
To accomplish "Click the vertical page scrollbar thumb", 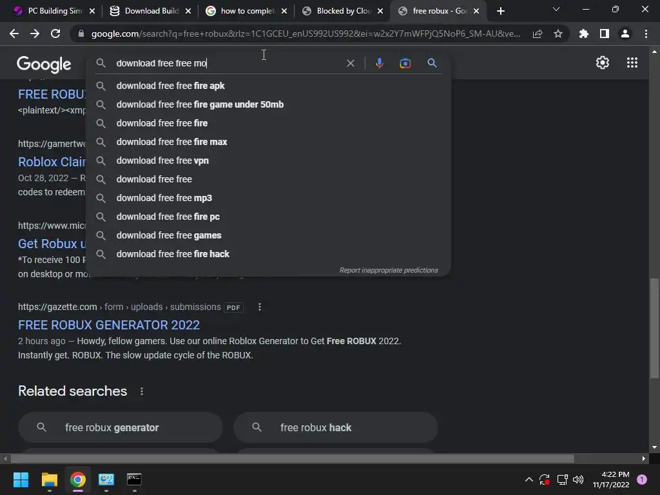I will [x=654, y=328].
